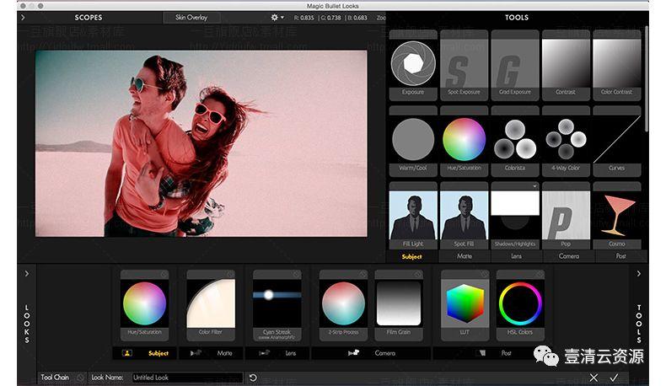The height and width of the screenshot is (386, 666).
Task: Switch to the Lens tab in Tools
Action: point(517,256)
